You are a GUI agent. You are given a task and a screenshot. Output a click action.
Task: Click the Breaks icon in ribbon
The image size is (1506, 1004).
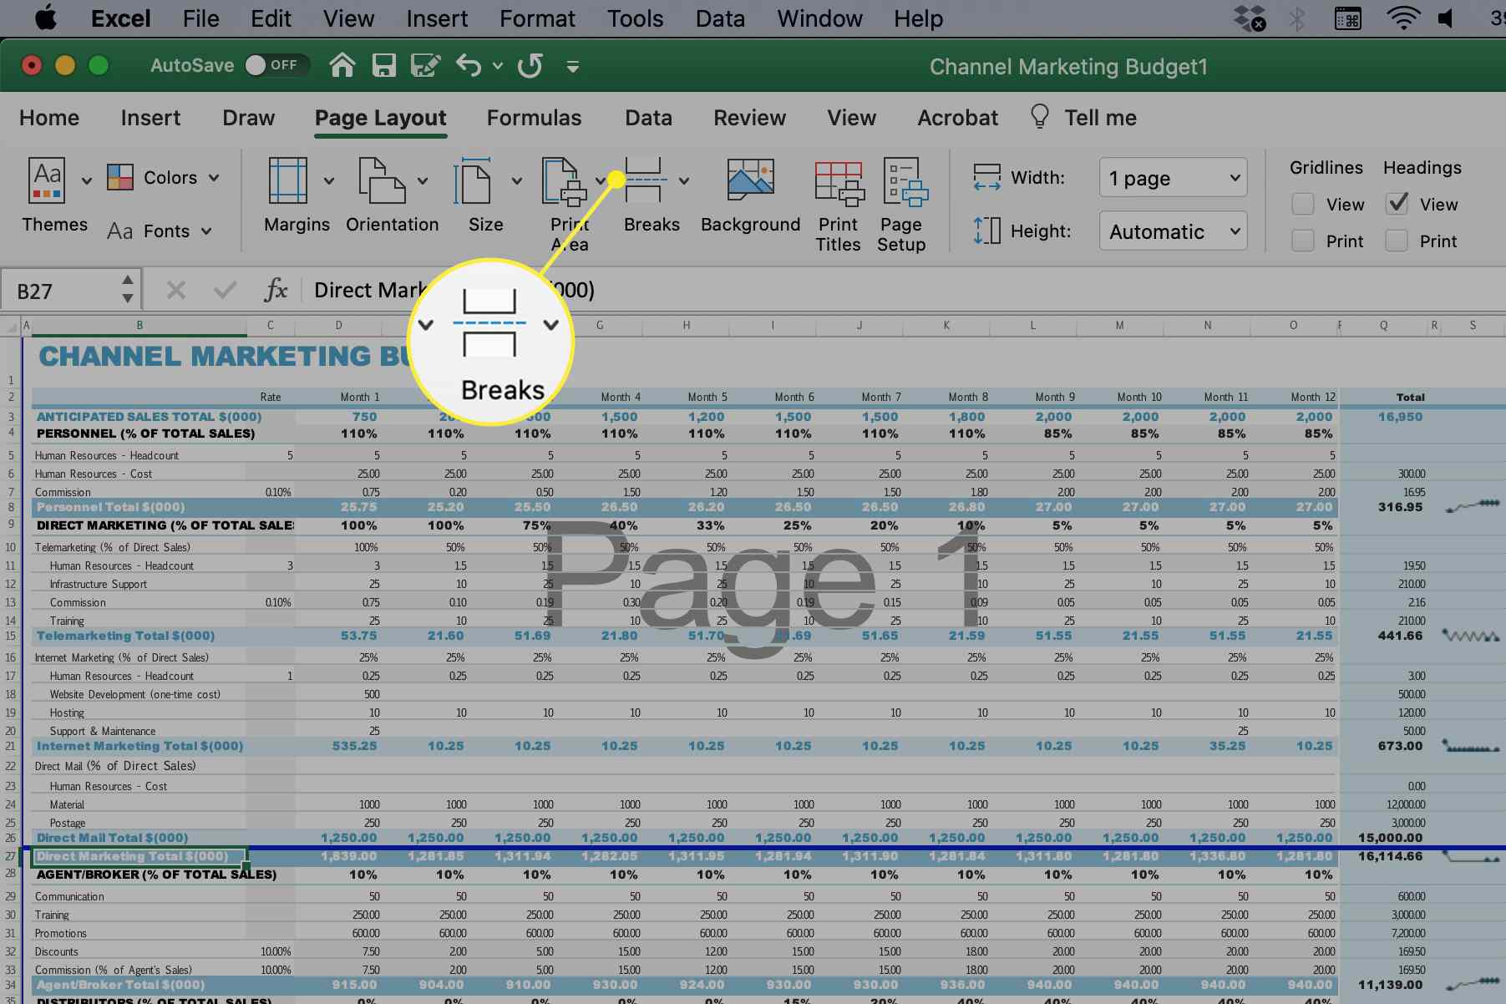(x=645, y=180)
